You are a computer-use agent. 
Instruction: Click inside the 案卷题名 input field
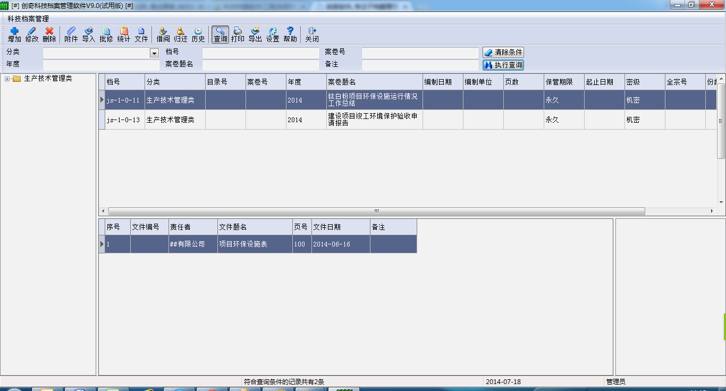tap(260, 65)
